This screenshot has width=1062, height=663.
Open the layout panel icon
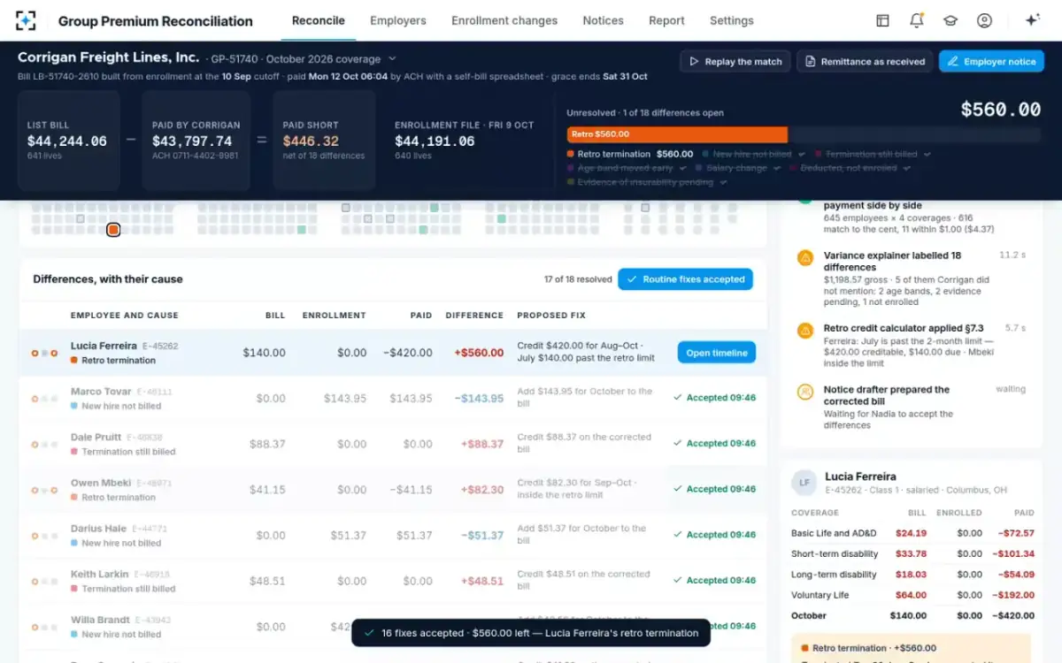pos(882,20)
